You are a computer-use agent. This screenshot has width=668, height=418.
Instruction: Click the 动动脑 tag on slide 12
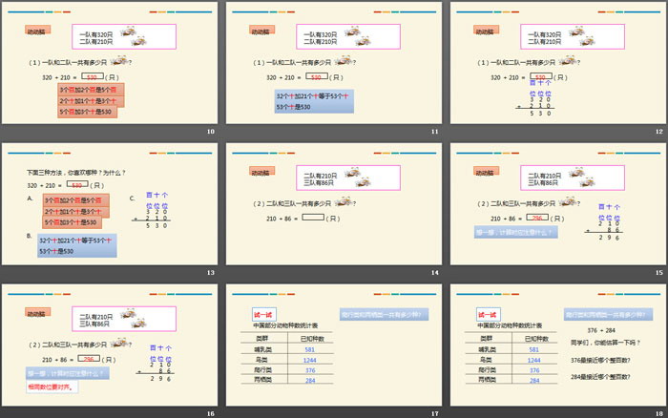486,31
